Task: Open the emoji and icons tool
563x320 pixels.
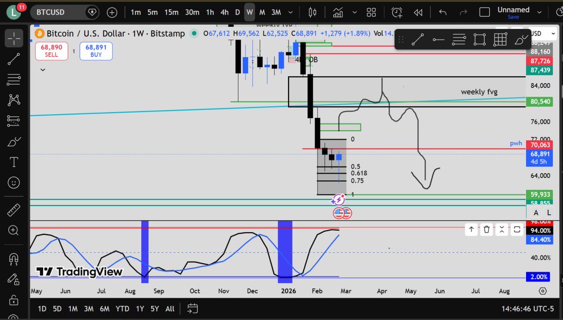Action: [x=14, y=183]
